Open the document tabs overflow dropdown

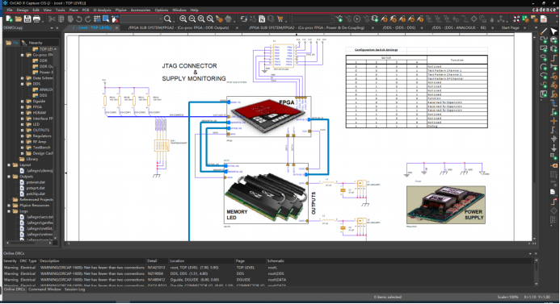536,27
